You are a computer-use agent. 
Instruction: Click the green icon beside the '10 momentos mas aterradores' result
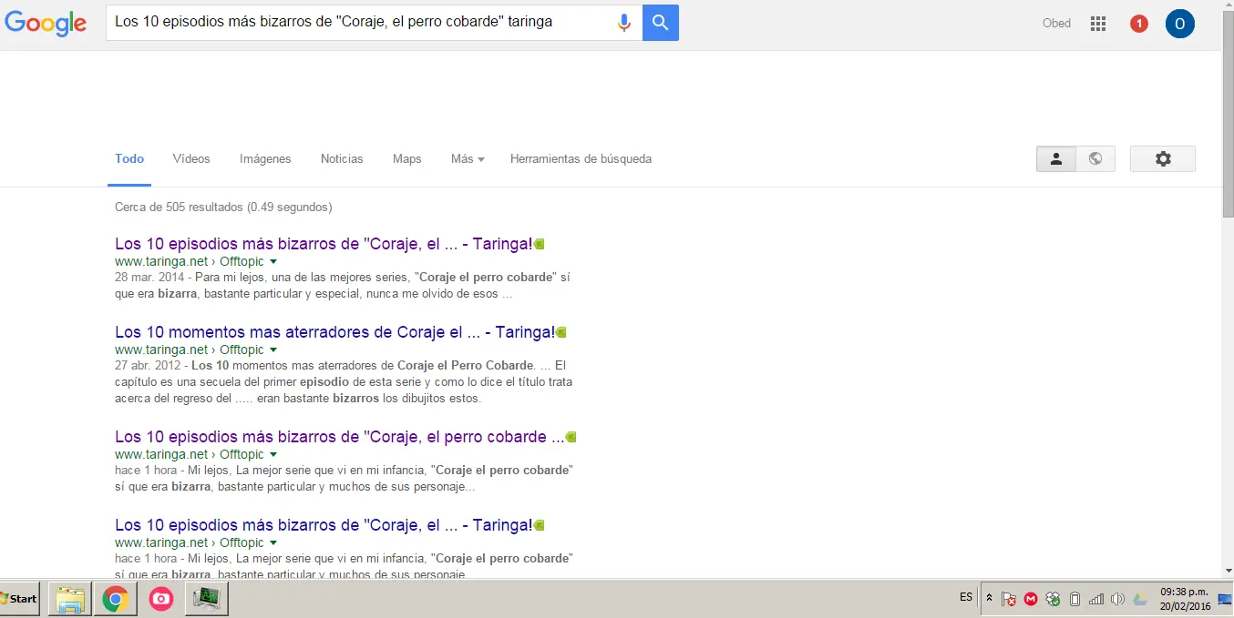(561, 332)
